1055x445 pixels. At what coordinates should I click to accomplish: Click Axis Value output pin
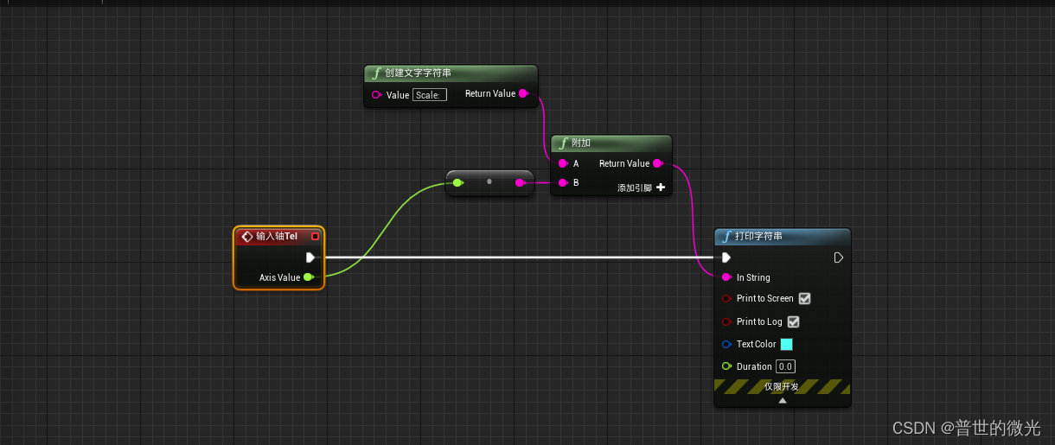(308, 277)
